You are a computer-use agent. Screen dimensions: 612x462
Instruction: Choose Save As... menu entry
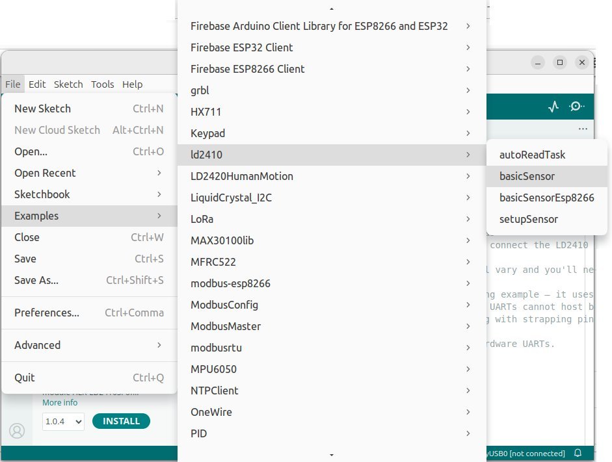pyautogui.click(x=89, y=280)
